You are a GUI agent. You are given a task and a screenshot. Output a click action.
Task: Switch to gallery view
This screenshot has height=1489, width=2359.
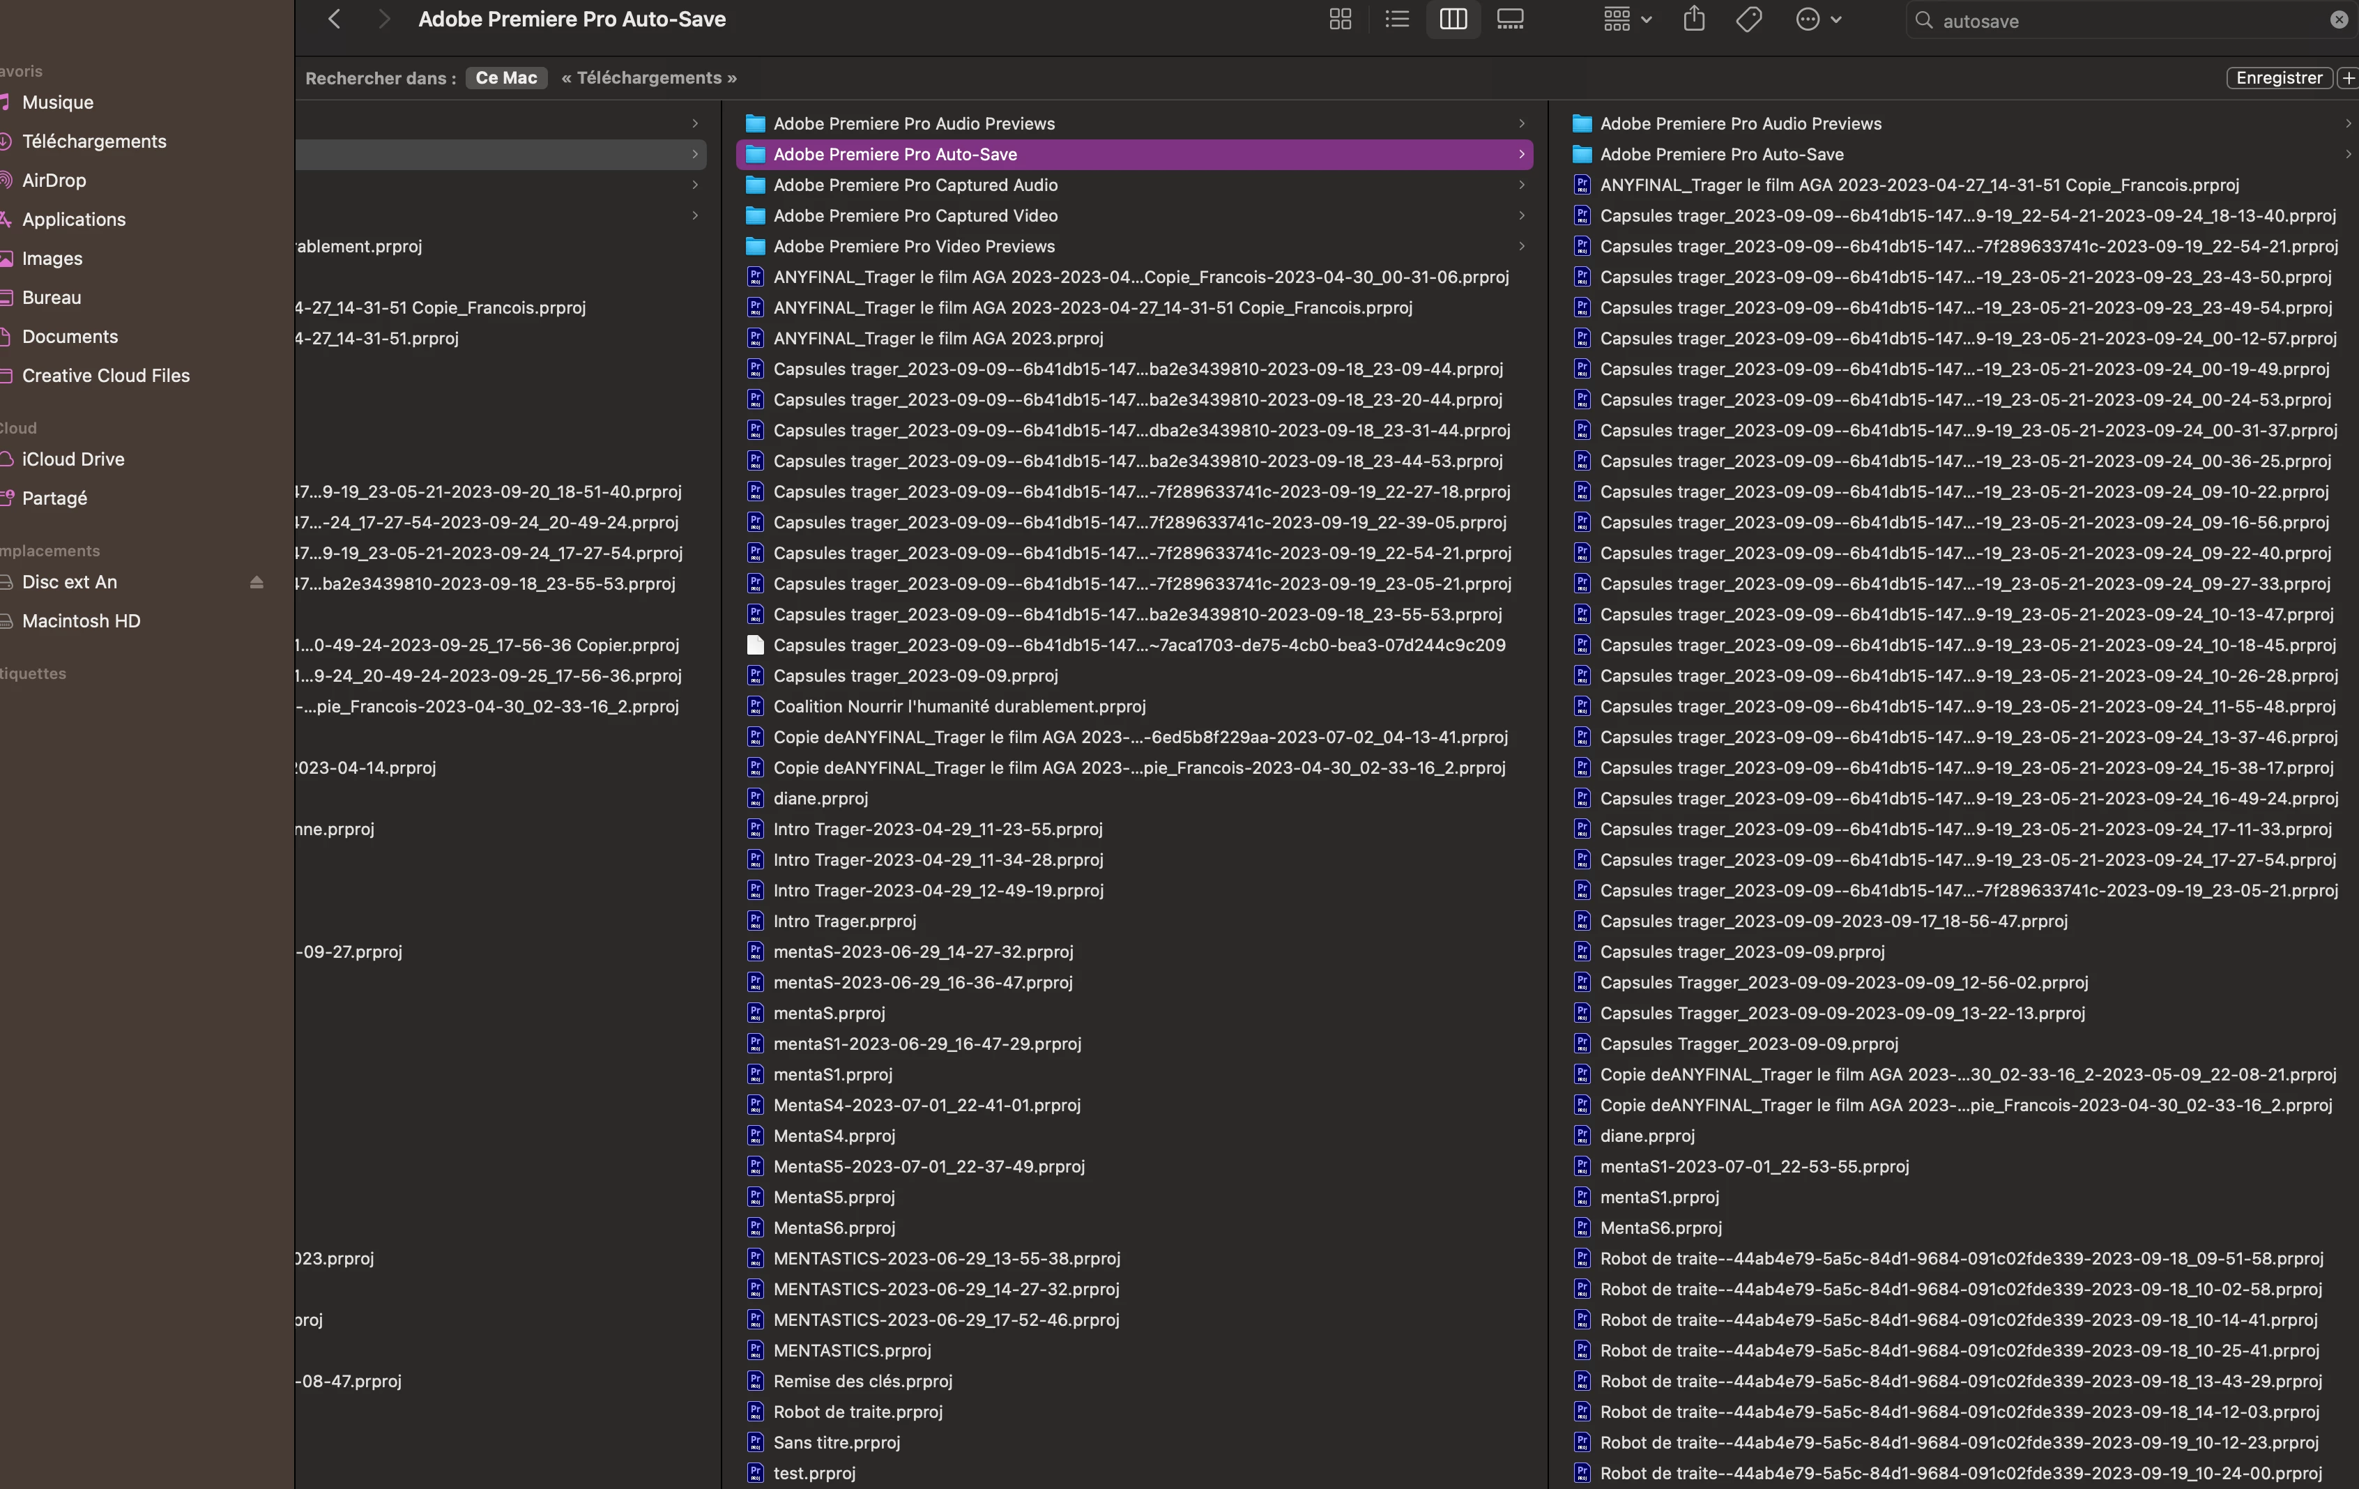coord(1510,20)
